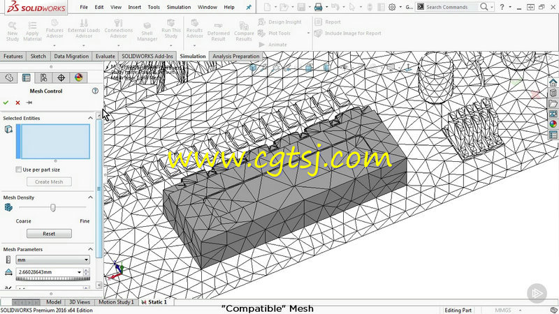
Task: Open the Print dropdown arrow
Action: (x=326, y=7)
